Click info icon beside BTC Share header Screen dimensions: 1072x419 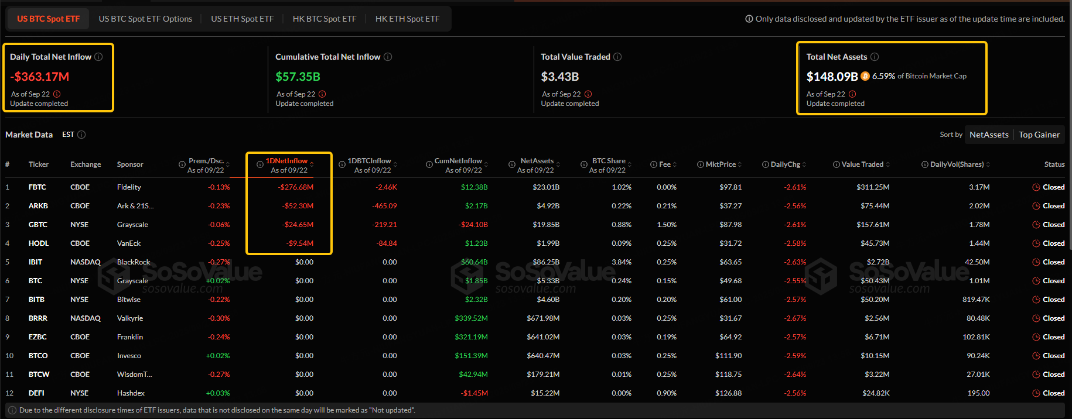click(584, 165)
